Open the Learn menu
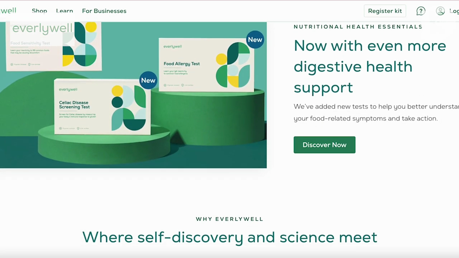Viewport: 459px width, 258px height. tap(65, 11)
